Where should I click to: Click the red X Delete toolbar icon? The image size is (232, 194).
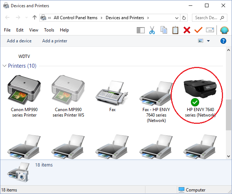(x=187, y=30)
